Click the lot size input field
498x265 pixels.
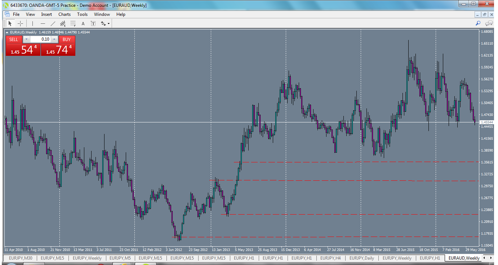click(x=40, y=40)
